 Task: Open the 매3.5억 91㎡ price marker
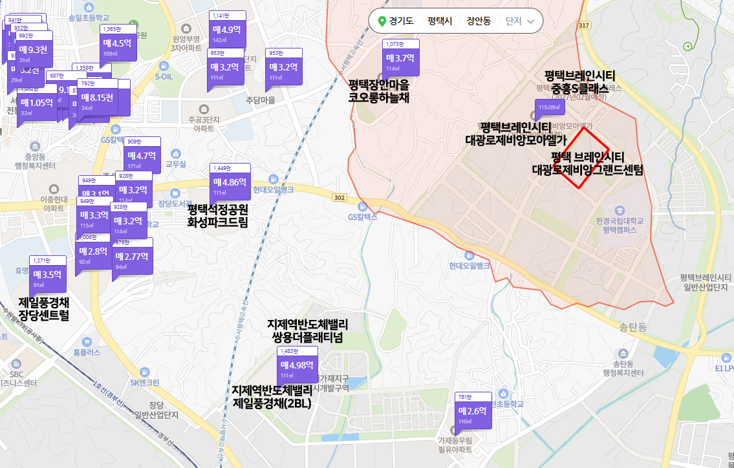tap(48, 274)
